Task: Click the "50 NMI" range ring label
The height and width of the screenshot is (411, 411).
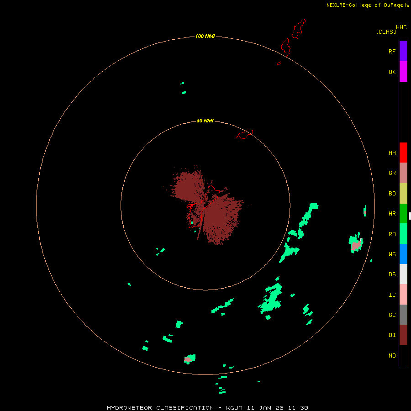Action: [x=205, y=121]
